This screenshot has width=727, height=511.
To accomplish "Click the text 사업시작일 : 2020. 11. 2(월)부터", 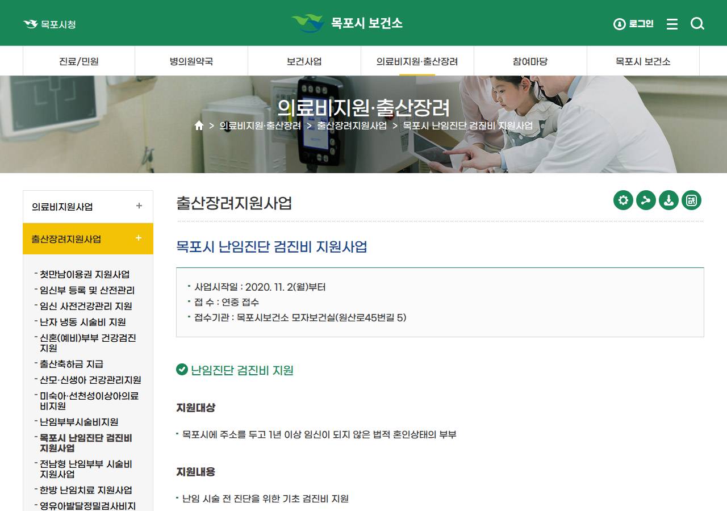I will pyautogui.click(x=260, y=287).
